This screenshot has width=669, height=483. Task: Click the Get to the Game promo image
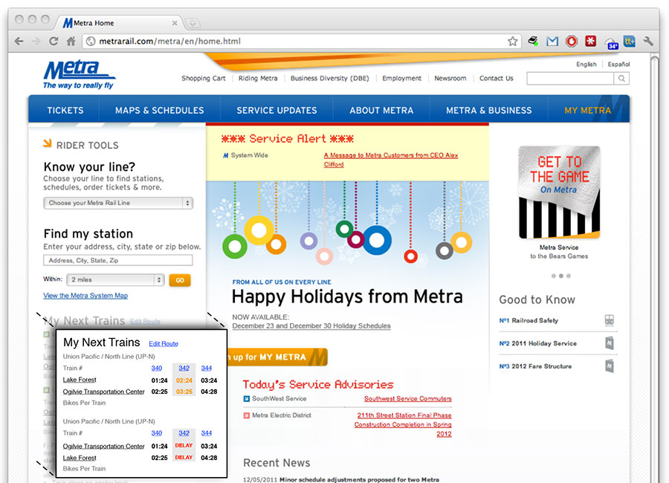(x=559, y=192)
